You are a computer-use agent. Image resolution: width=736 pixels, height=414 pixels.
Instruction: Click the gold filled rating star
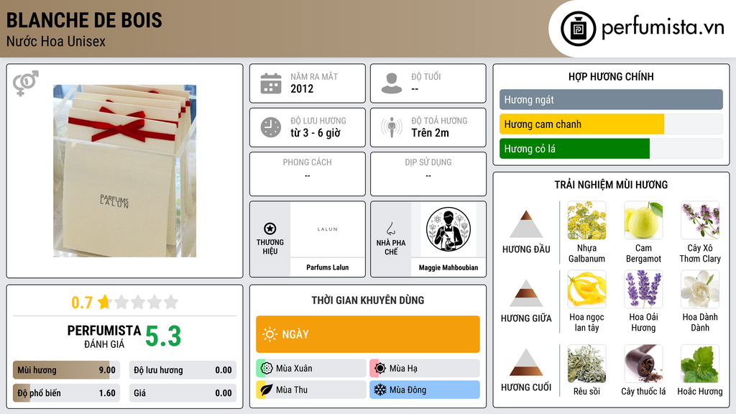(103, 302)
